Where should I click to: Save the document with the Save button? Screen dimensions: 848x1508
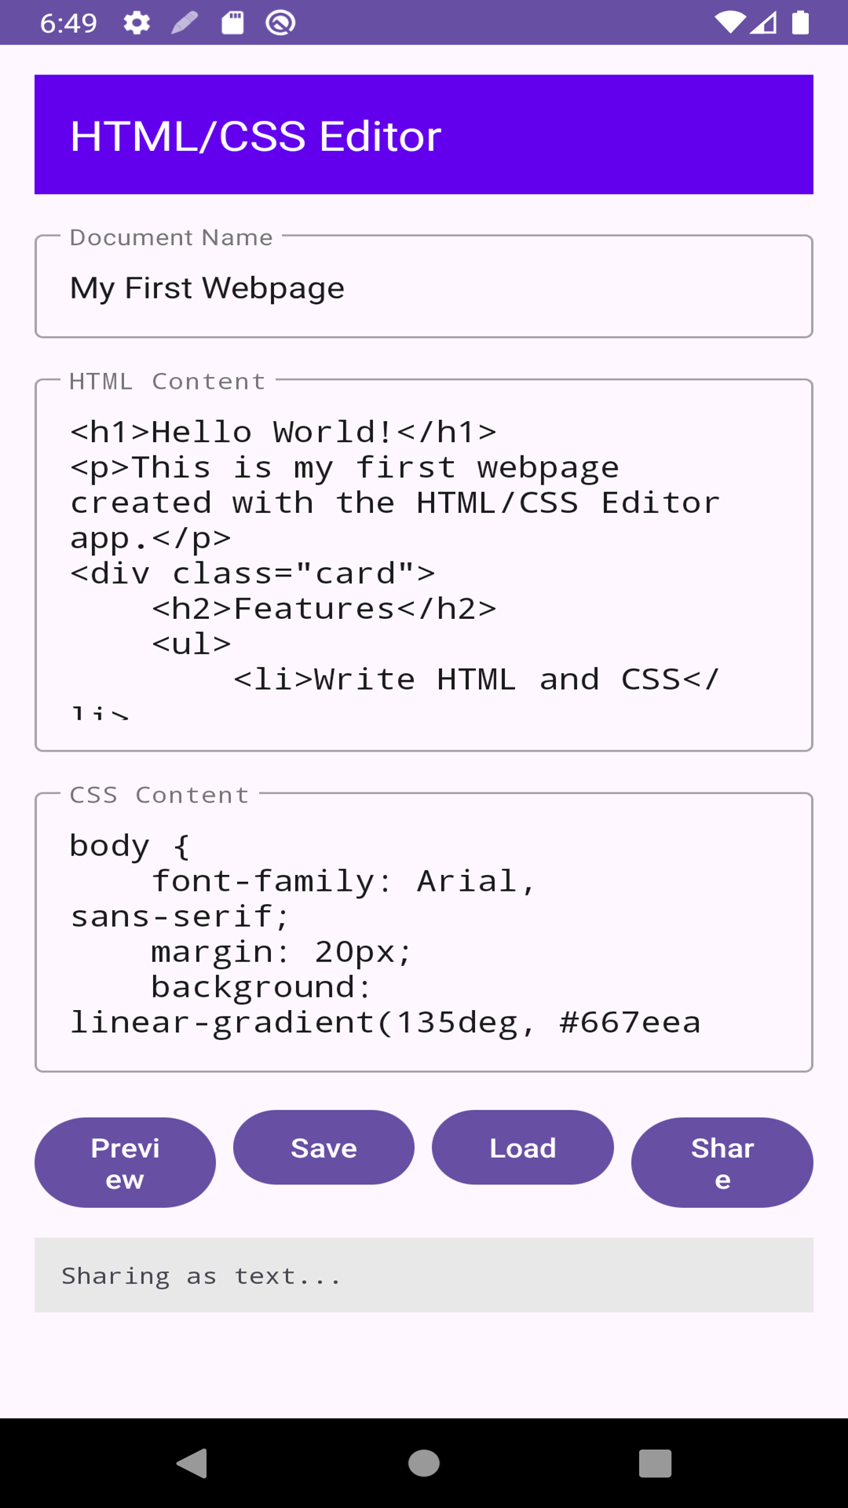[x=323, y=1147]
